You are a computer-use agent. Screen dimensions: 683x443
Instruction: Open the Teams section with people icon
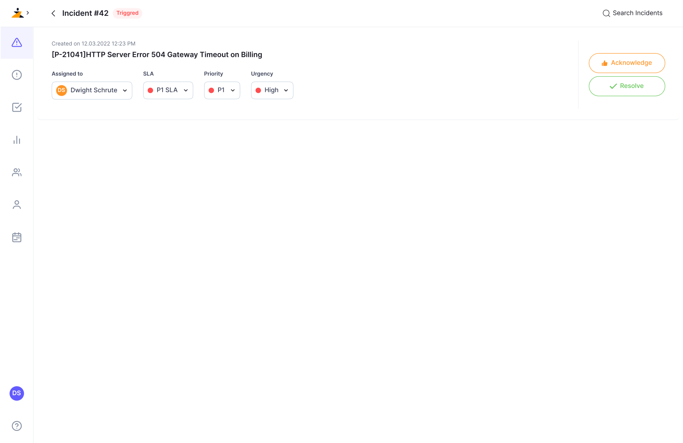pyautogui.click(x=16, y=172)
